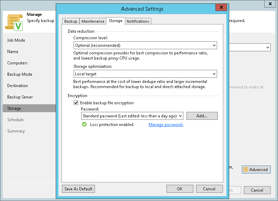This screenshot has height=201, width=278.
Task: Select the Notifications tab
Action: [x=138, y=21]
